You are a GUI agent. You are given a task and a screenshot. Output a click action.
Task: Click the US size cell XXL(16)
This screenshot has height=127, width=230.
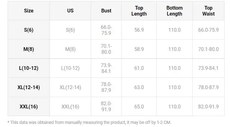[x=70, y=107]
